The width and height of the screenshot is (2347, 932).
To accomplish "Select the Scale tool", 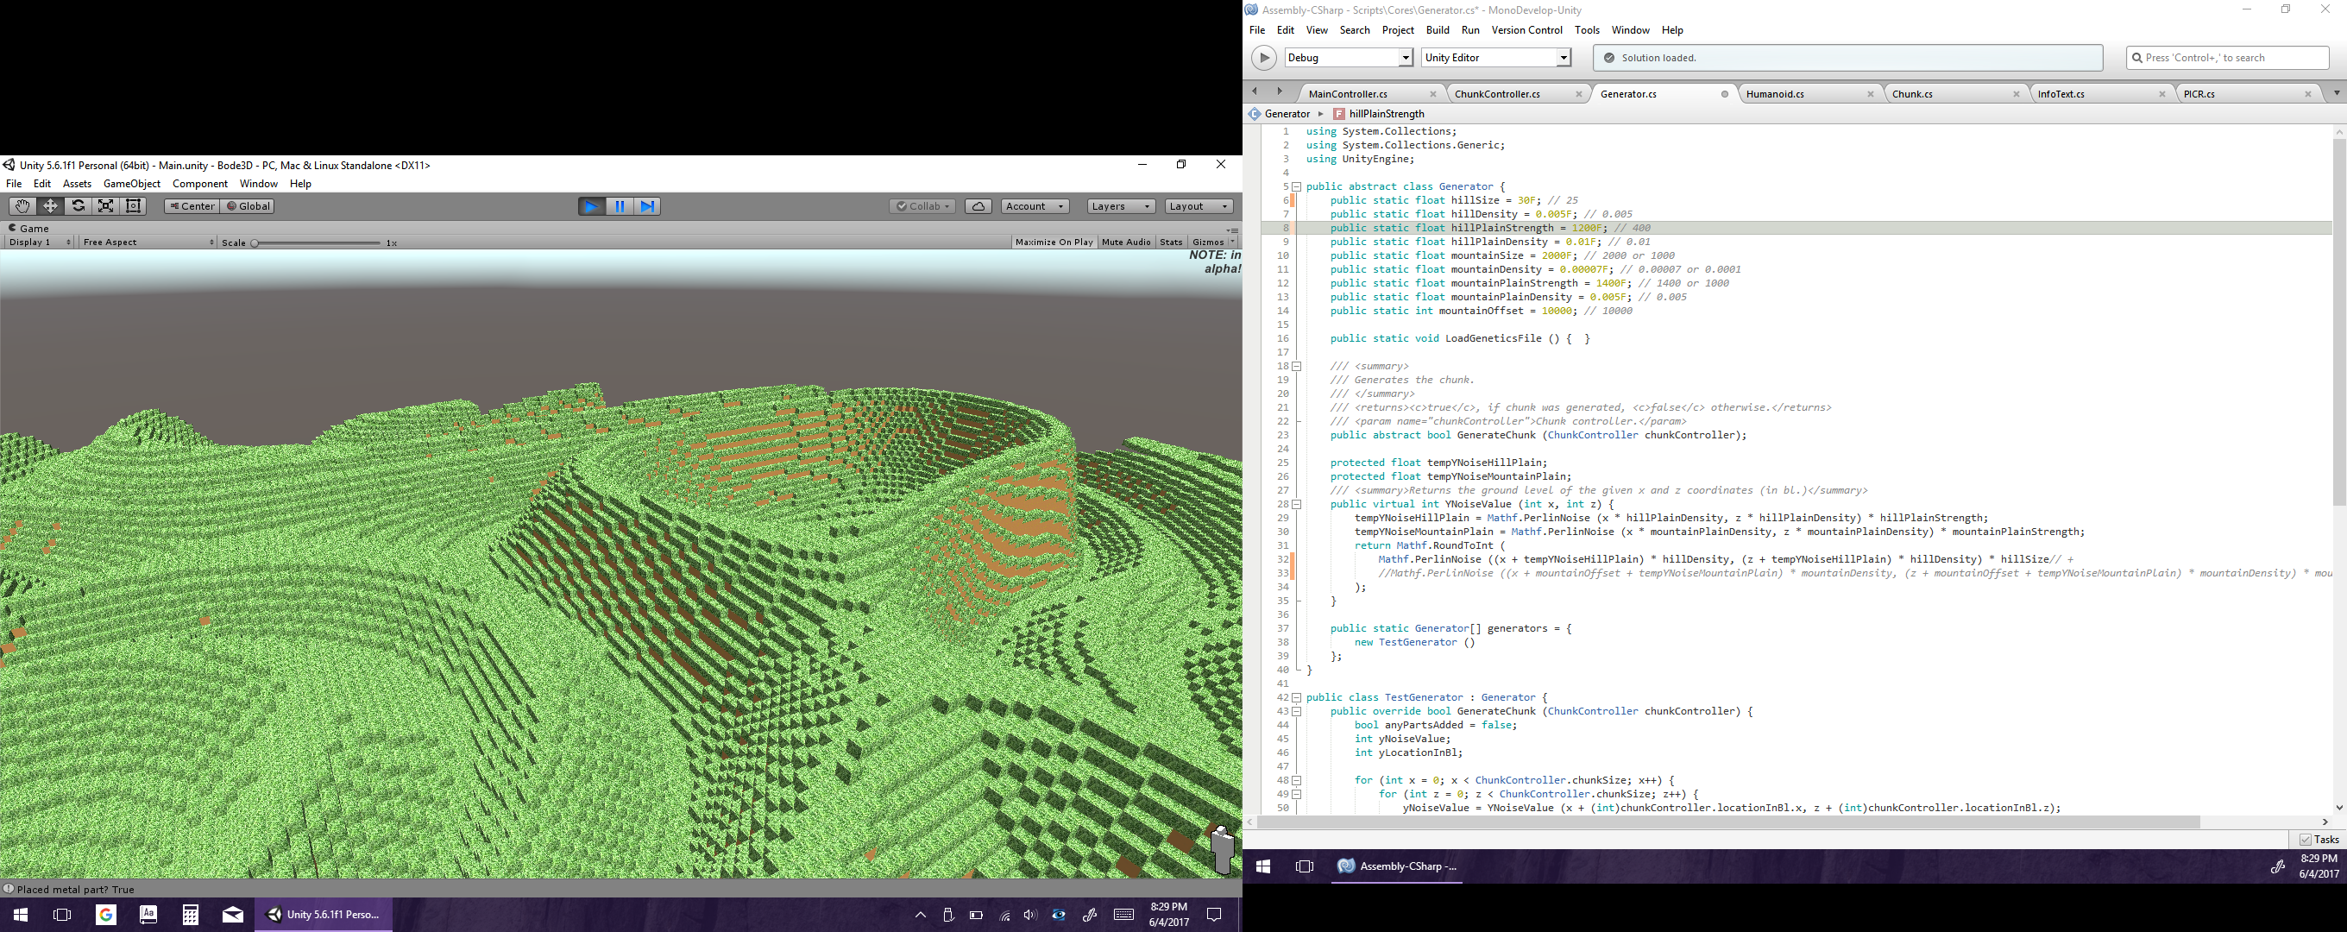I will coord(105,206).
